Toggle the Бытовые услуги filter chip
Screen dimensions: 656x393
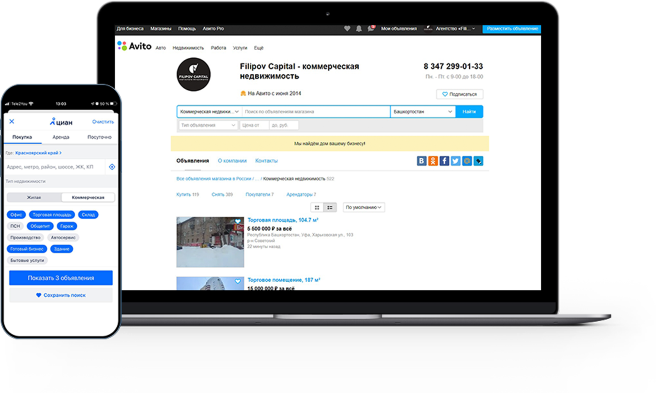27,260
